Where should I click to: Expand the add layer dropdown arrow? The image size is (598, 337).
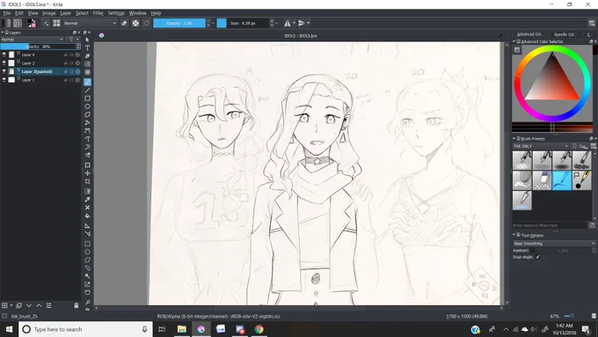tap(11, 305)
